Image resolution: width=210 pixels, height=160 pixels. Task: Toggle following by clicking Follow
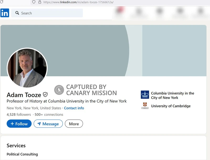pyautogui.click(x=19, y=124)
